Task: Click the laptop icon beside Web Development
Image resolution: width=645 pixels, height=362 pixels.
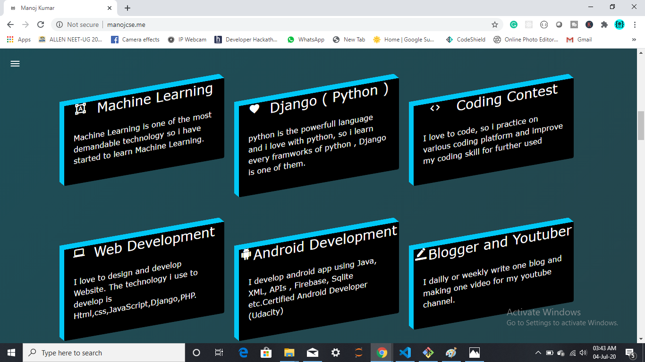Action: 79,253
